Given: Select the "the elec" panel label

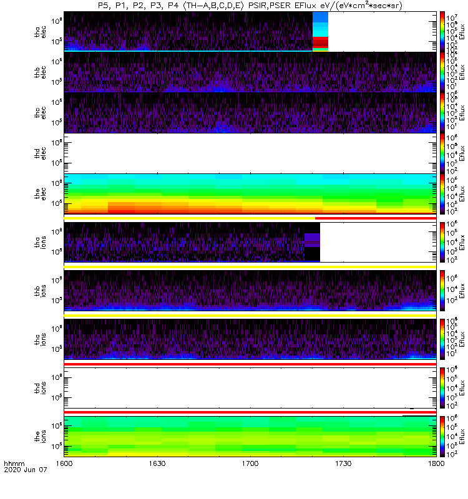Looking at the screenshot, I should tap(40, 193).
